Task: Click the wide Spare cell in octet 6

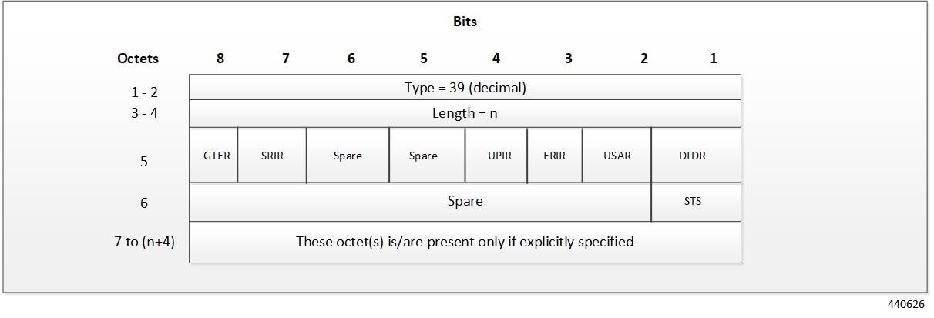Action: [420, 203]
